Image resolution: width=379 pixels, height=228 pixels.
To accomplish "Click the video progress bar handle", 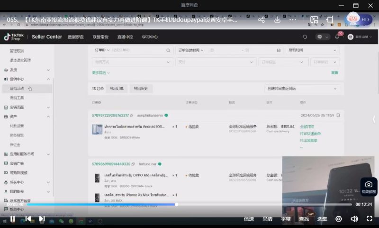I will [176, 205].
